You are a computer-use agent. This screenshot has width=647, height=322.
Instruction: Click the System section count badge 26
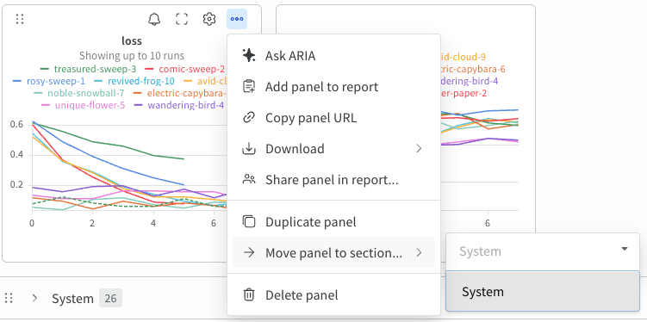(110, 298)
